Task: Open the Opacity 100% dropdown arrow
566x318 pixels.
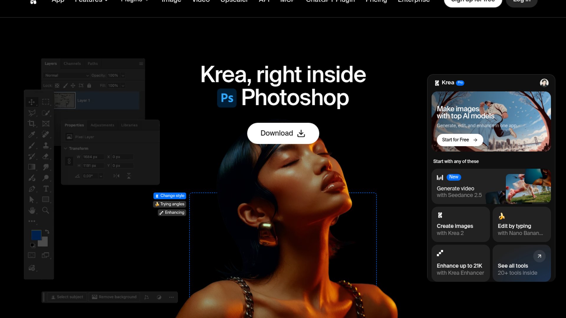Action: click(x=123, y=75)
